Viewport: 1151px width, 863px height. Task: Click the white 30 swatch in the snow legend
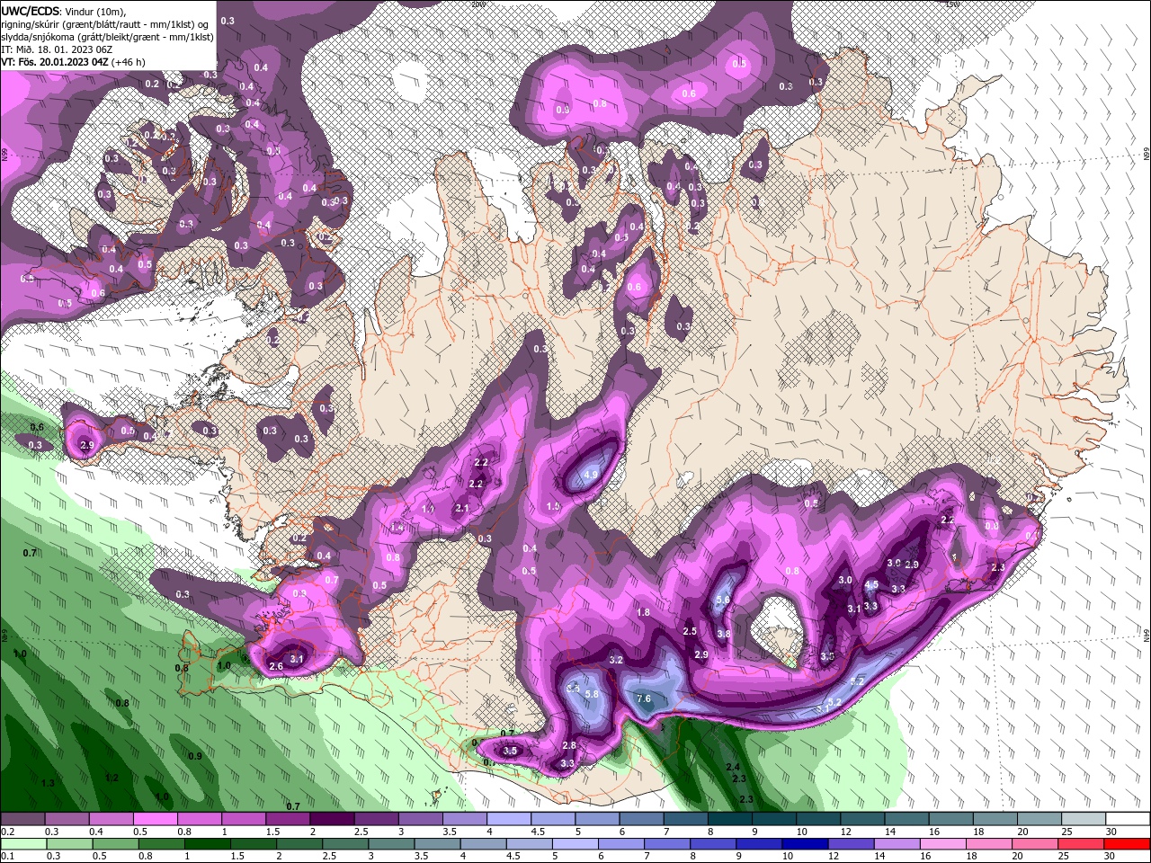pyautogui.click(x=1127, y=819)
